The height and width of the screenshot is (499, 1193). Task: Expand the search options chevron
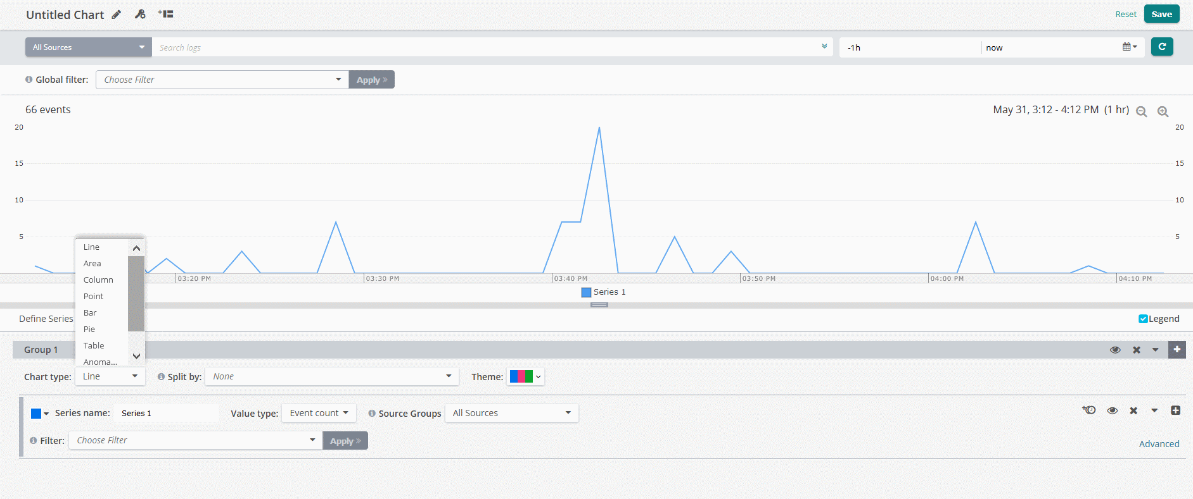[824, 46]
